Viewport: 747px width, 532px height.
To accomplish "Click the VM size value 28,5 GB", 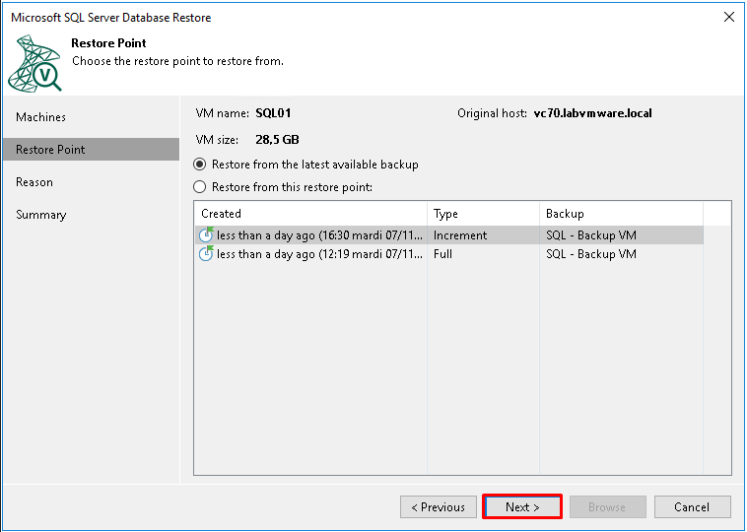I will tap(277, 140).
